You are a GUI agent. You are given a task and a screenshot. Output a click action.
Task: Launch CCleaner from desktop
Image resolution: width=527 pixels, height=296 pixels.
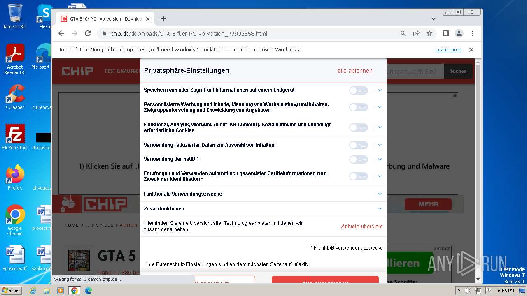[x=15, y=97]
